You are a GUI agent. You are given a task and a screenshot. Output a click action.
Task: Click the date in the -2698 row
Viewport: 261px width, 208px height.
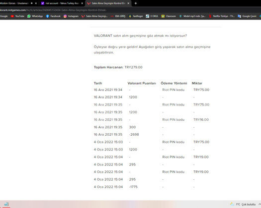tap(108, 135)
